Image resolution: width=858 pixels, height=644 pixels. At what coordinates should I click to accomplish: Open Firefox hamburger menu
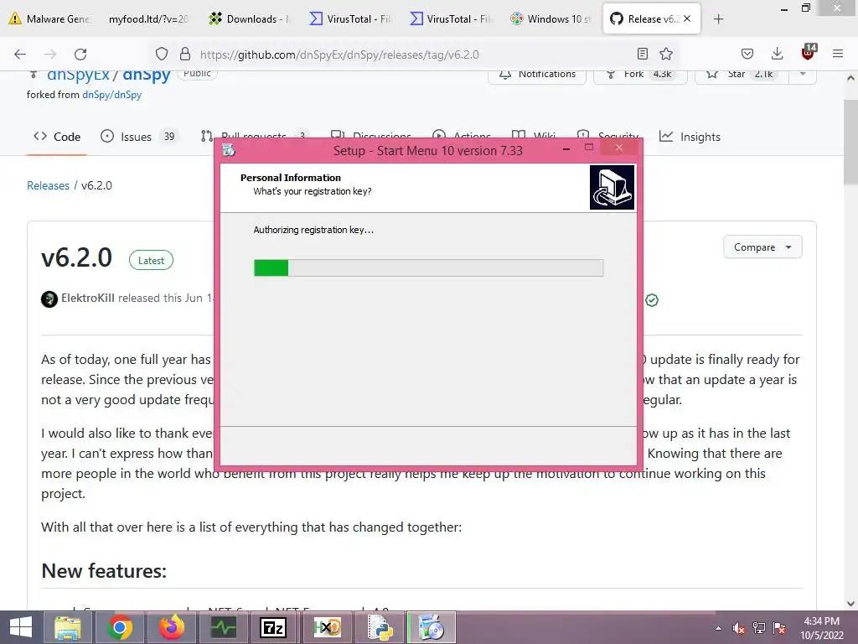[838, 54]
